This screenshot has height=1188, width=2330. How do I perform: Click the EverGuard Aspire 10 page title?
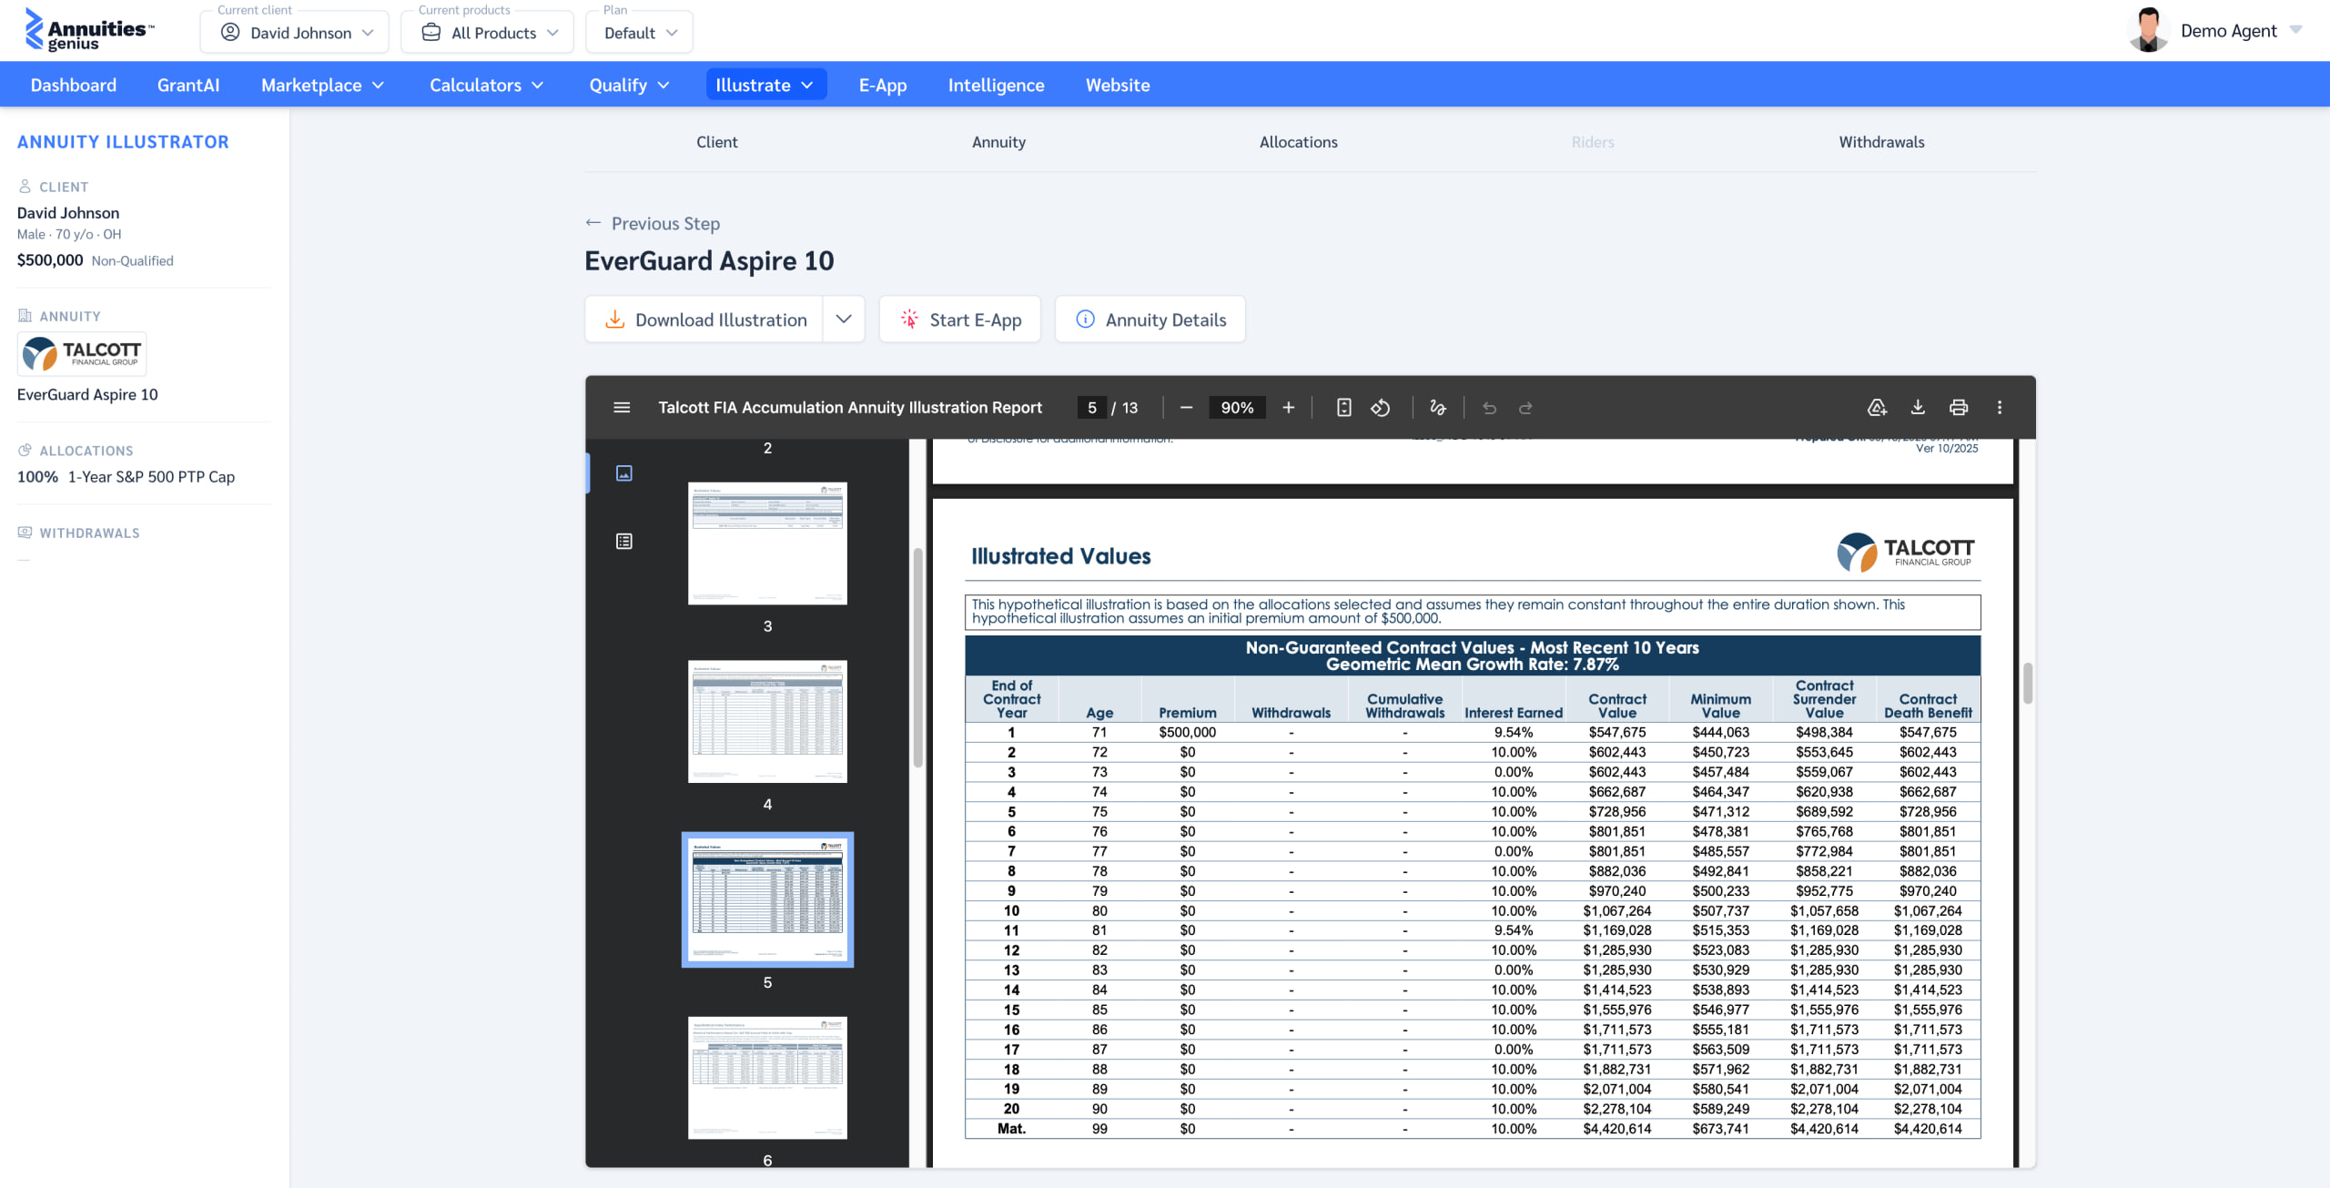(x=709, y=261)
